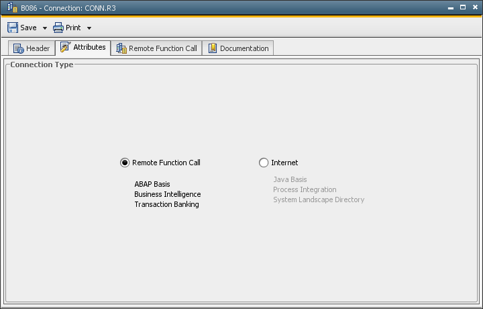
Task: Click the Save floppy disk icon
Action: click(x=13, y=28)
